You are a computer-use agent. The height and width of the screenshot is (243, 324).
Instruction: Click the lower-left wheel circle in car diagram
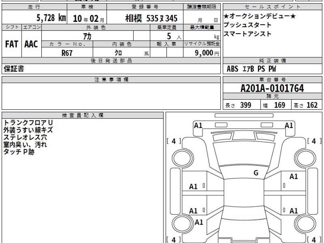182,224
